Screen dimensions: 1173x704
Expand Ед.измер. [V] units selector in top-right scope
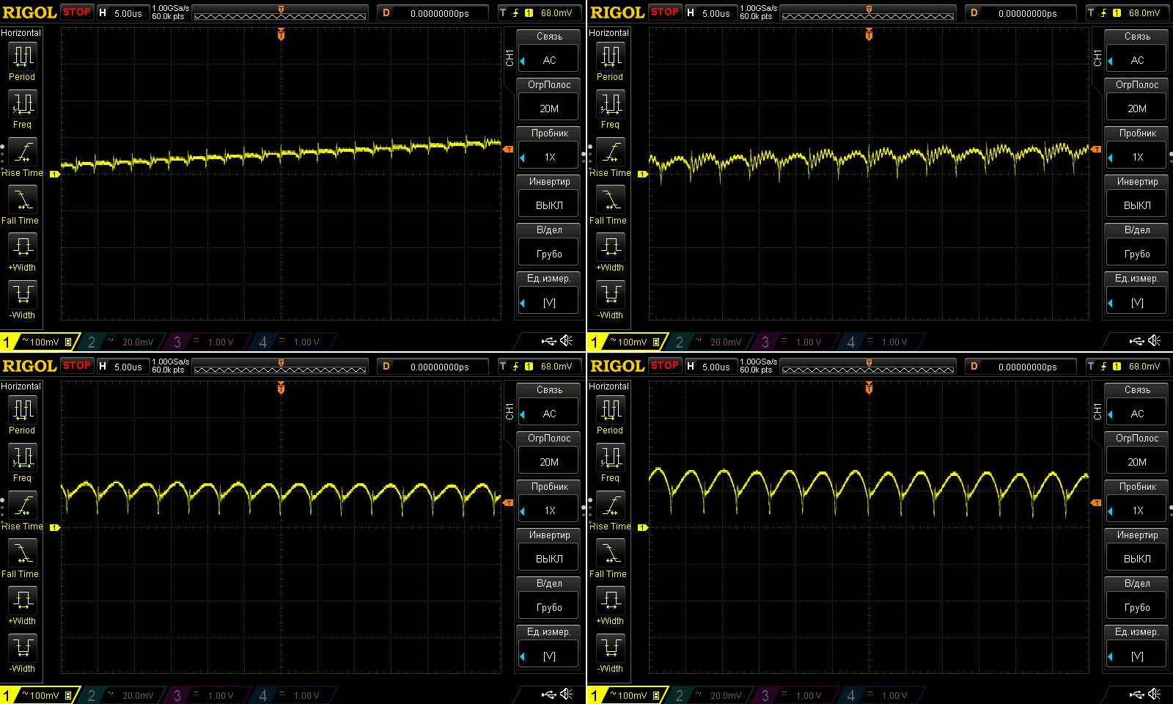point(1137,302)
